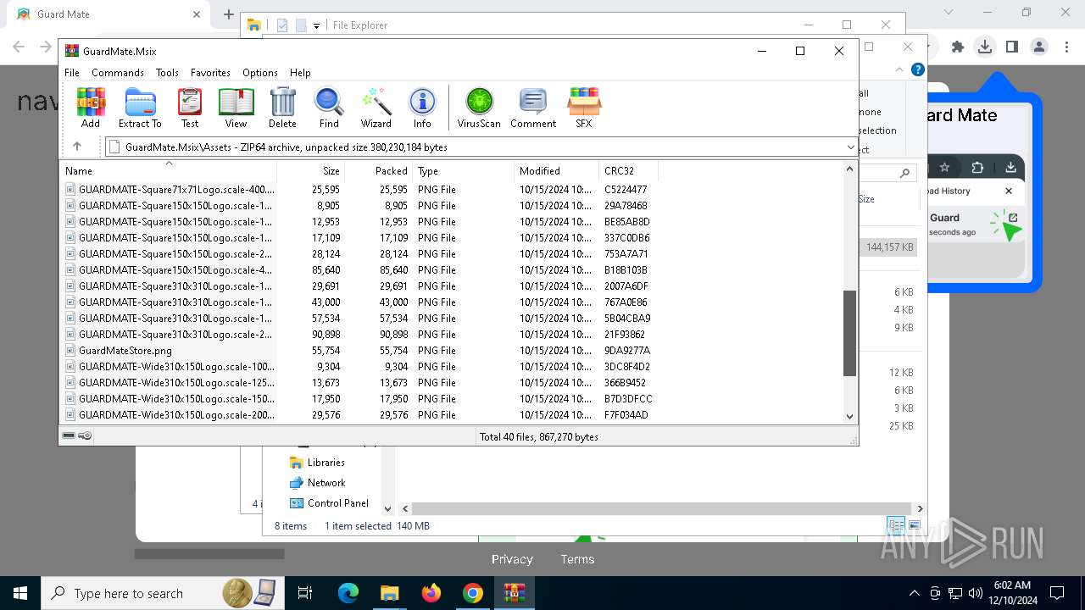The image size is (1085, 610).
Task: Click the size value 90,898
Action: pos(325,335)
